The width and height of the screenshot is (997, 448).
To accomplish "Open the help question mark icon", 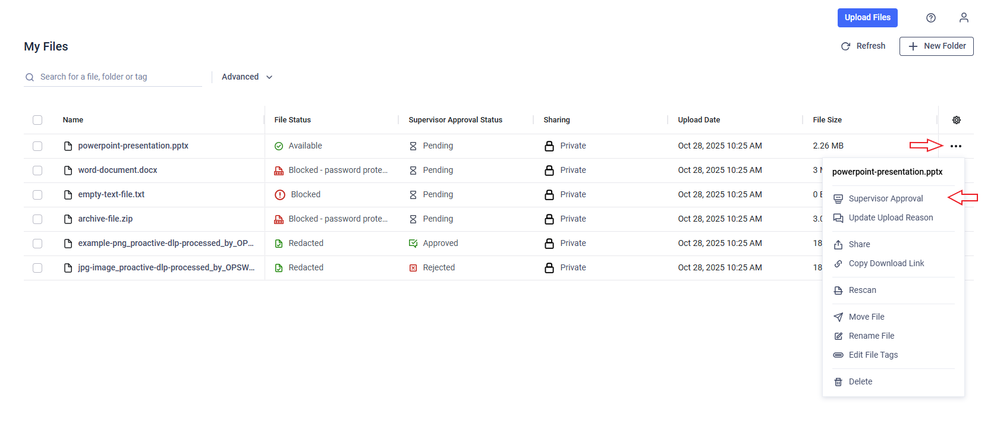I will click(931, 18).
